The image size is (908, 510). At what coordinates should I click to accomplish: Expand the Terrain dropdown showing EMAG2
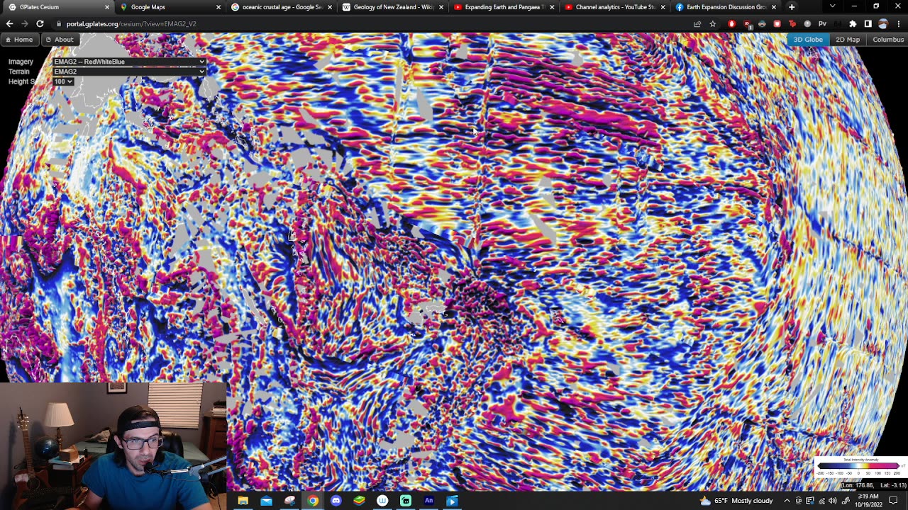[x=129, y=72]
